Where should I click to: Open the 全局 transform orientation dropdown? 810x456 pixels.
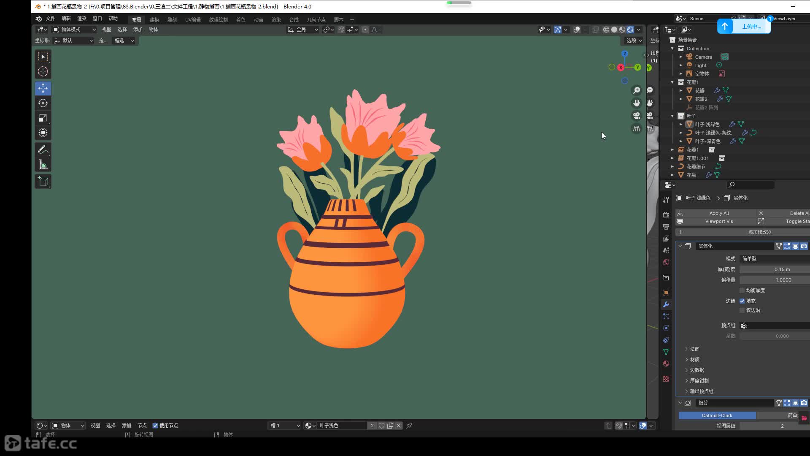pos(302,30)
